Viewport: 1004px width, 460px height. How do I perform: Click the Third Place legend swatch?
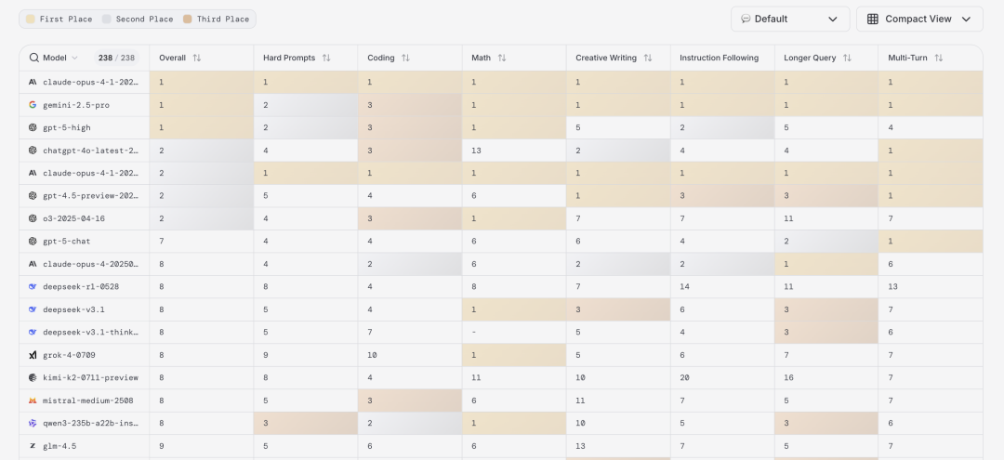click(187, 19)
